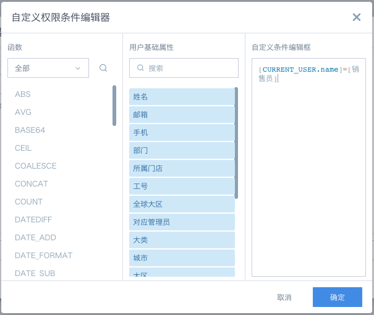Select the CEIL function
Image resolution: width=374 pixels, height=315 pixels.
tap(23, 148)
